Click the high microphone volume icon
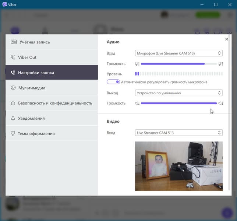237x221 pixels. tap(220, 64)
